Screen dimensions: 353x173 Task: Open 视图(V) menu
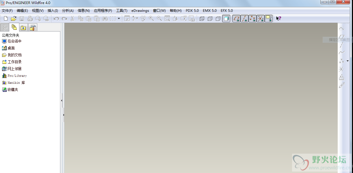(38, 10)
